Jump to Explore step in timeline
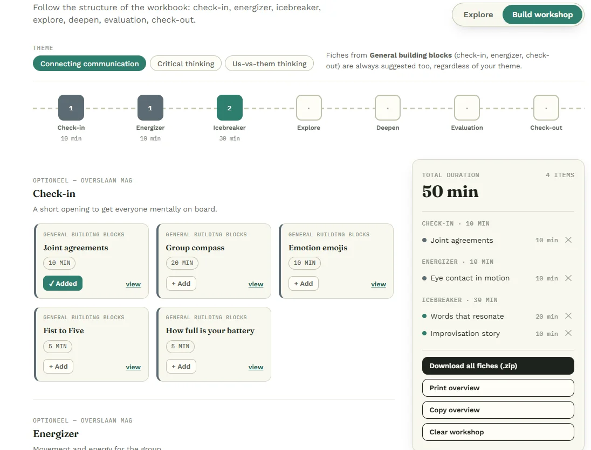 (x=308, y=108)
